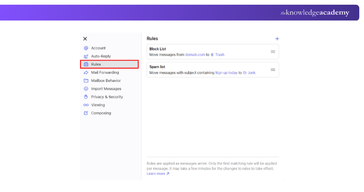Add a new rule with plus icon
This screenshot has width=364, height=192.
pos(277,39)
